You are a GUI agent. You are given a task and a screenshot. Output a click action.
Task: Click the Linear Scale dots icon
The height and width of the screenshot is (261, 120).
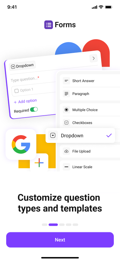(66, 167)
